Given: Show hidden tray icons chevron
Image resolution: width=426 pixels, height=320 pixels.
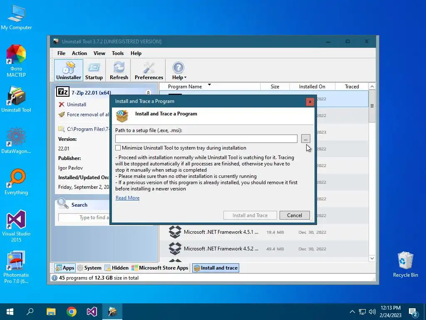Looking at the screenshot, I should click(x=352, y=312).
